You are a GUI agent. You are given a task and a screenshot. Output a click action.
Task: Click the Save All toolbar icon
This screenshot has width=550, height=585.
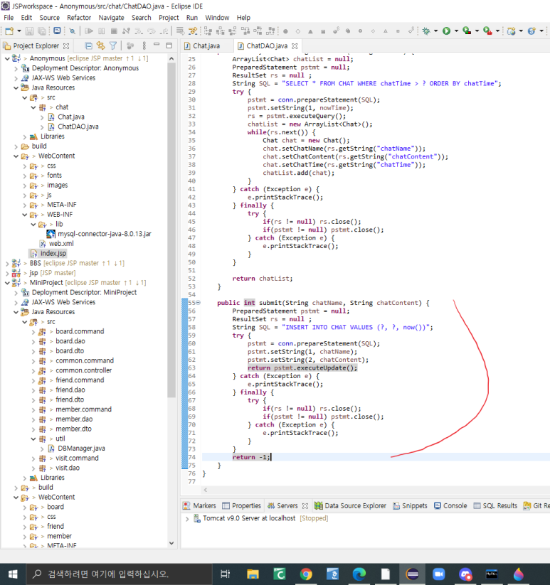(42, 31)
